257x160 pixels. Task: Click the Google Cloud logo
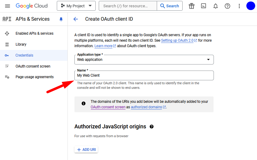click(32, 6)
